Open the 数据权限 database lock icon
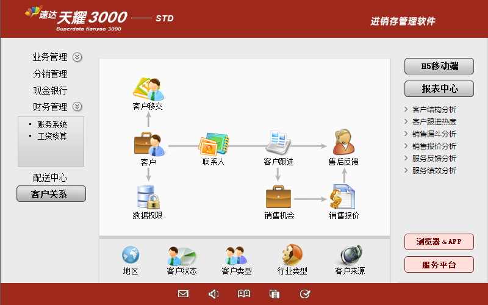 tap(148, 198)
